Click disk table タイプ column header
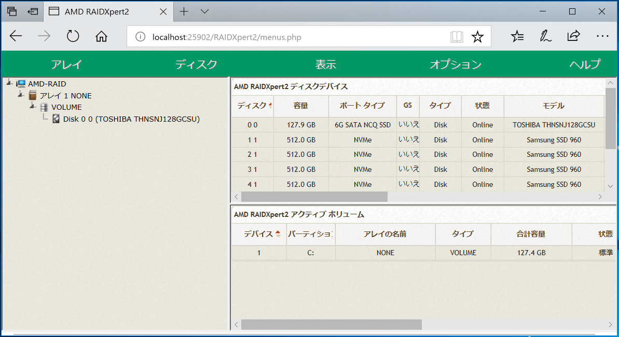 tap(440, 106)
